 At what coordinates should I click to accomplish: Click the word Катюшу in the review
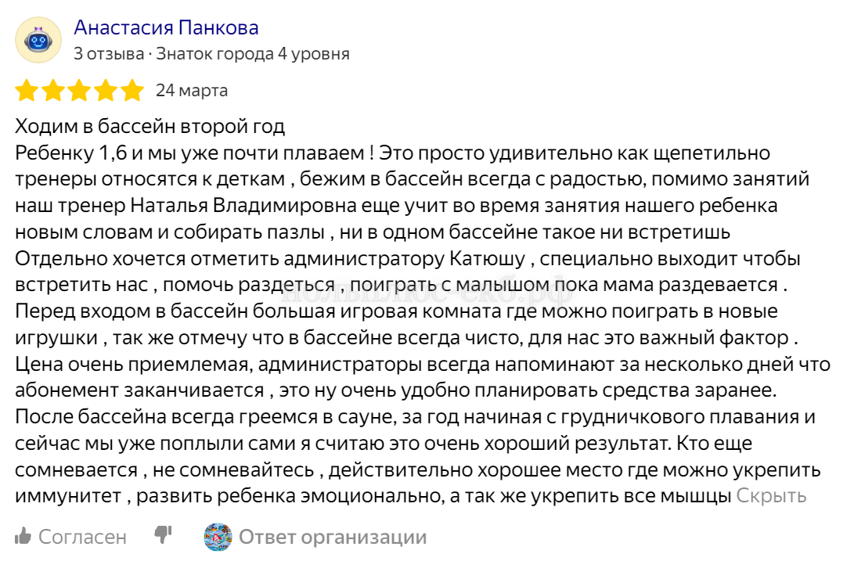click(485, 258)
